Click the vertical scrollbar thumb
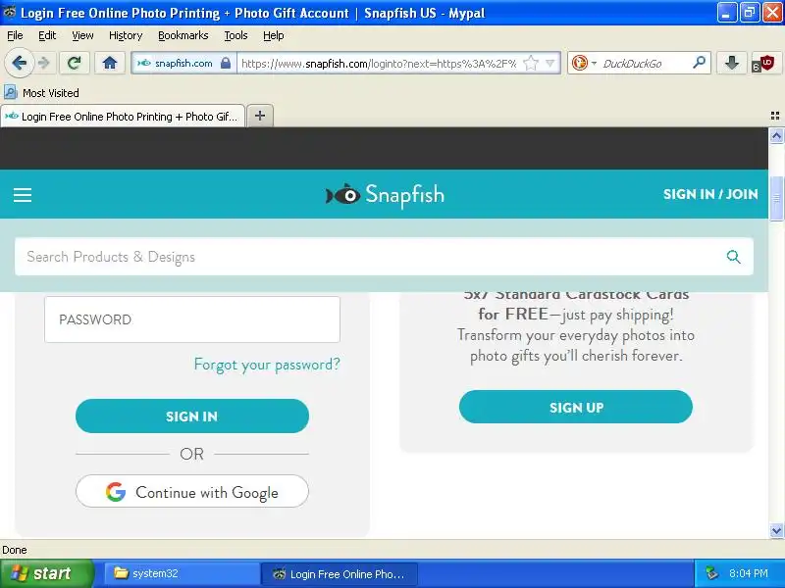 tap(776, 199)
